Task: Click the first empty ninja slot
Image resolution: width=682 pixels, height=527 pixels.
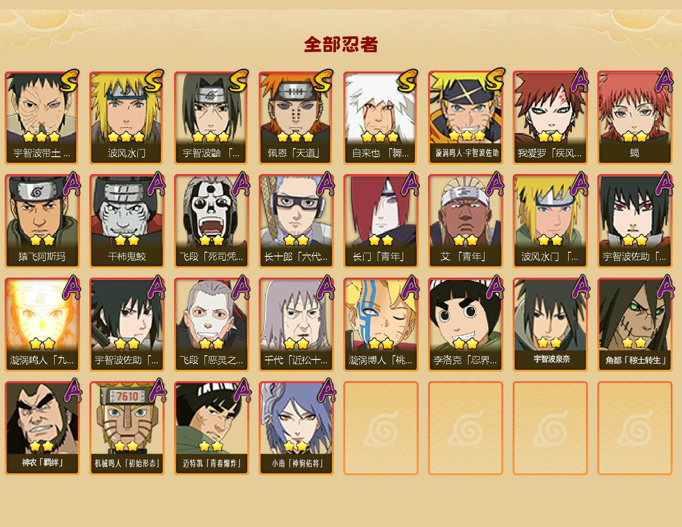Action: [381, 428]
